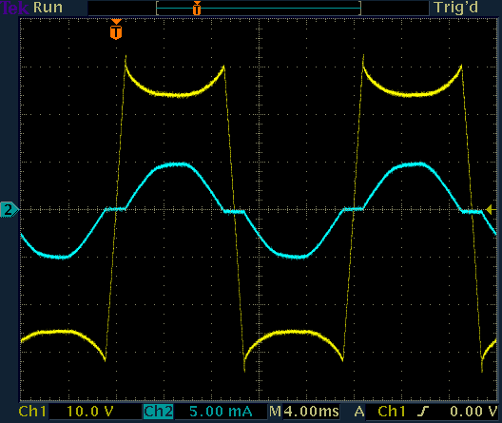The height and width of the screenshot is (423, 502).
Task: Click the orange trigger position marker T
Action: (116, 29)
